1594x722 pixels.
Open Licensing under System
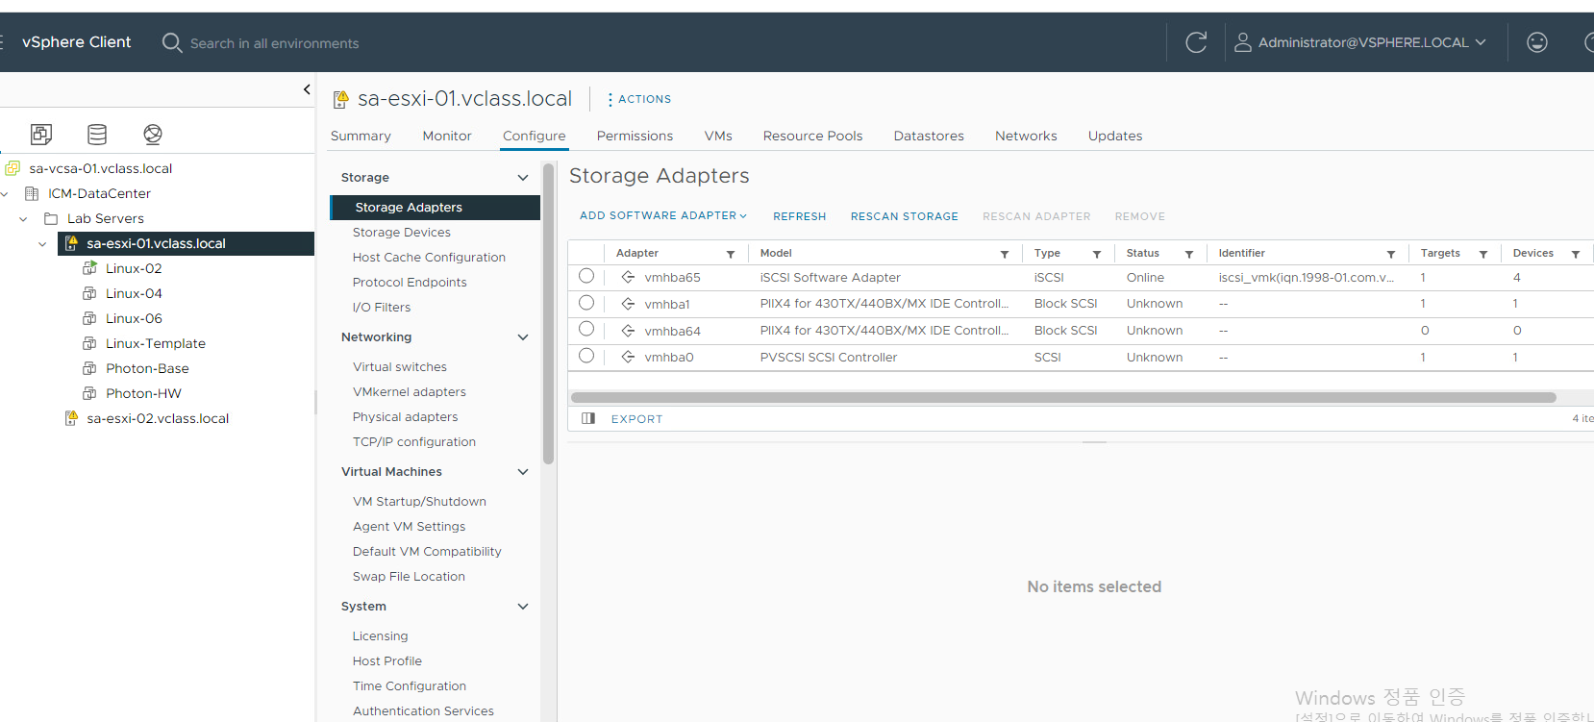coord(380,636)
